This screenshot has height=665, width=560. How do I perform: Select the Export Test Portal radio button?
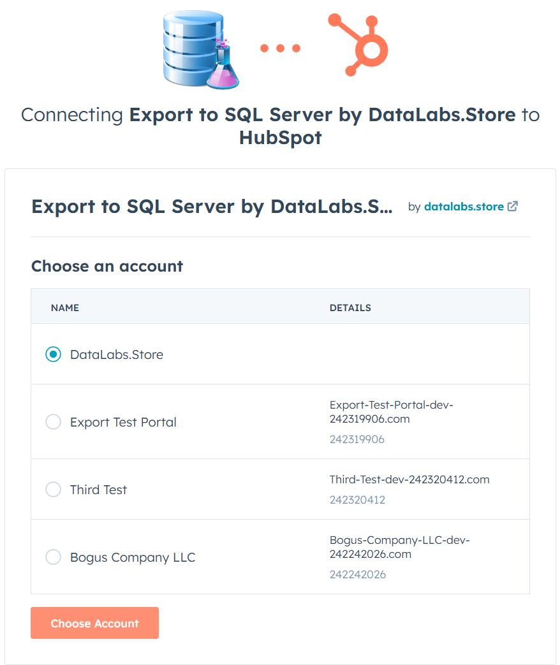(x=54, y=421)
